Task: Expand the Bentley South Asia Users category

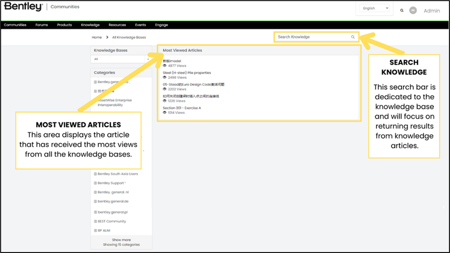Action: (x=95, y=174)
